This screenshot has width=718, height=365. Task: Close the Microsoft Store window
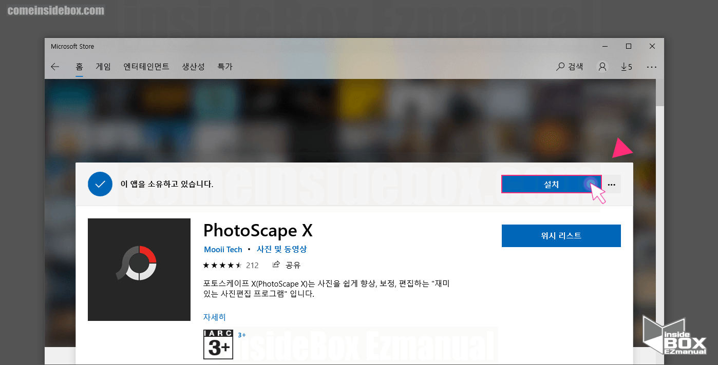click(652, 46)
